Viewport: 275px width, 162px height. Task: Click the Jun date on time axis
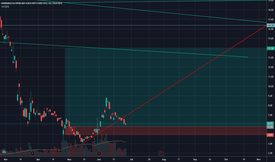coord(99,159)
